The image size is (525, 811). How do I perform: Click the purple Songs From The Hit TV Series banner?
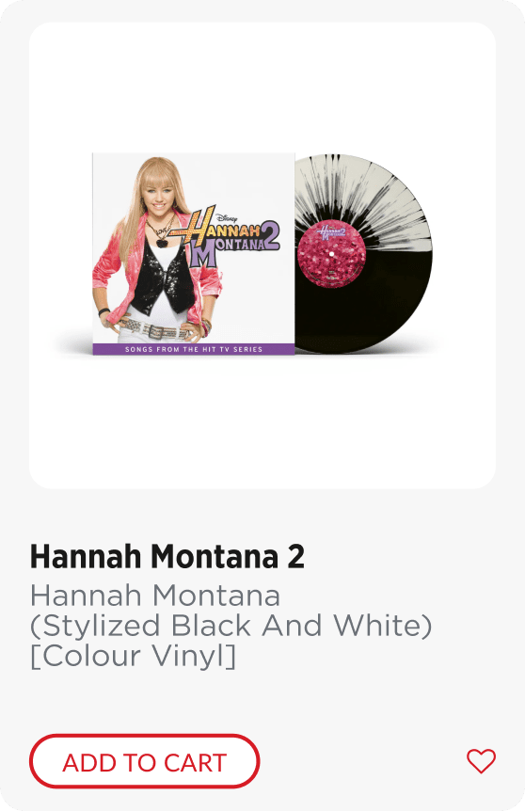point(194,349)
